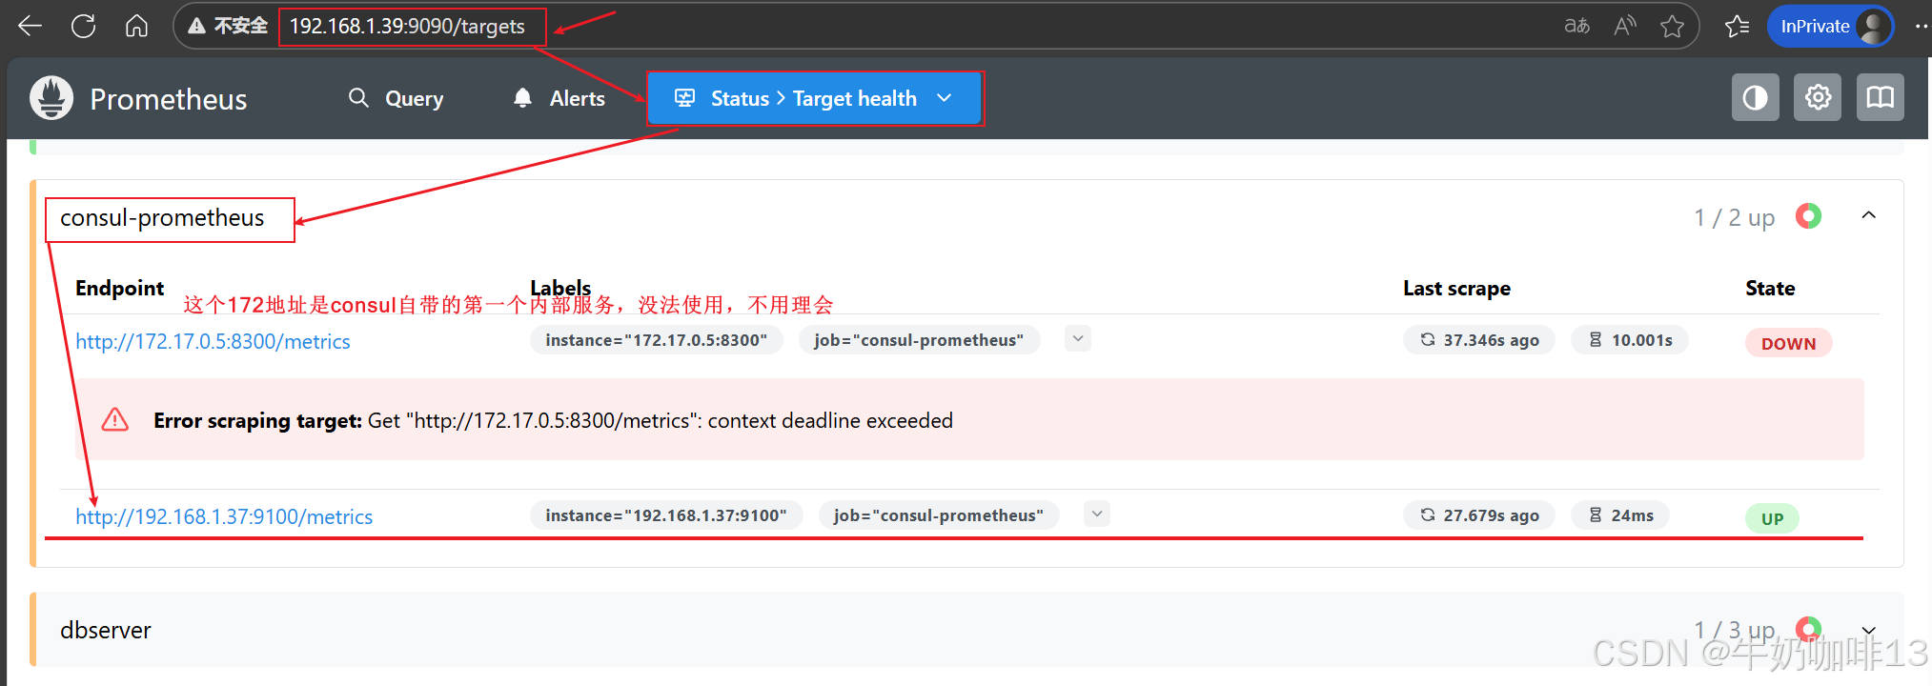1932x686 pixels.
Task: Collapse the consul-prometheus target pool
Action: click(x=1868, y=215)
